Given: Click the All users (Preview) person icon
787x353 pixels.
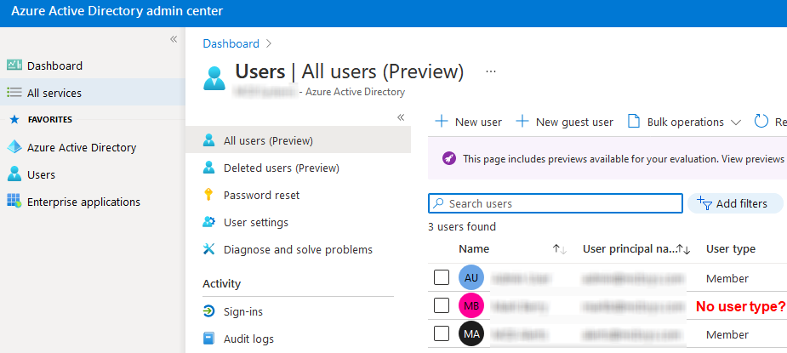Looking at the screenshot, I should (208, 140).
